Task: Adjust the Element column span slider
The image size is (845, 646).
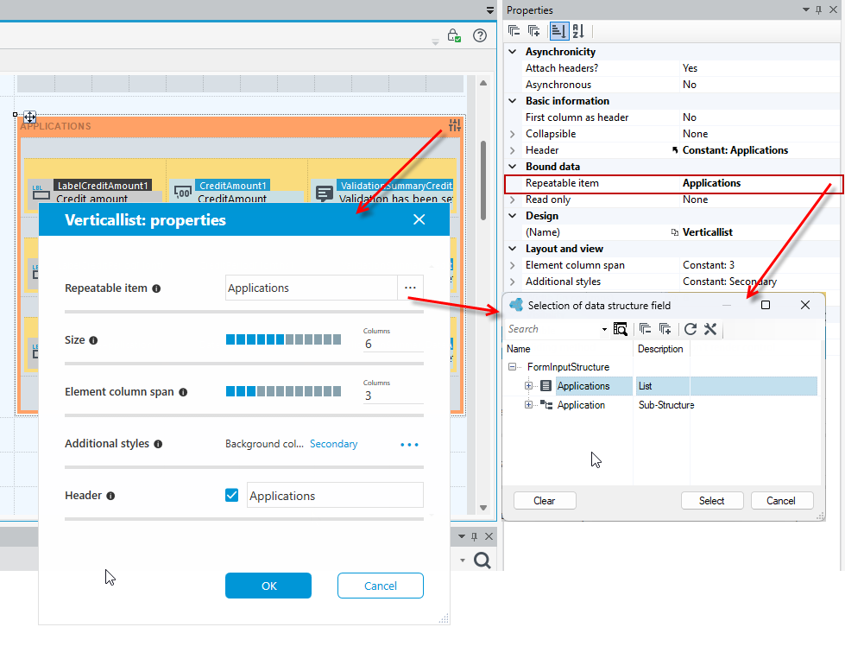Action: [x=283, y=391]
